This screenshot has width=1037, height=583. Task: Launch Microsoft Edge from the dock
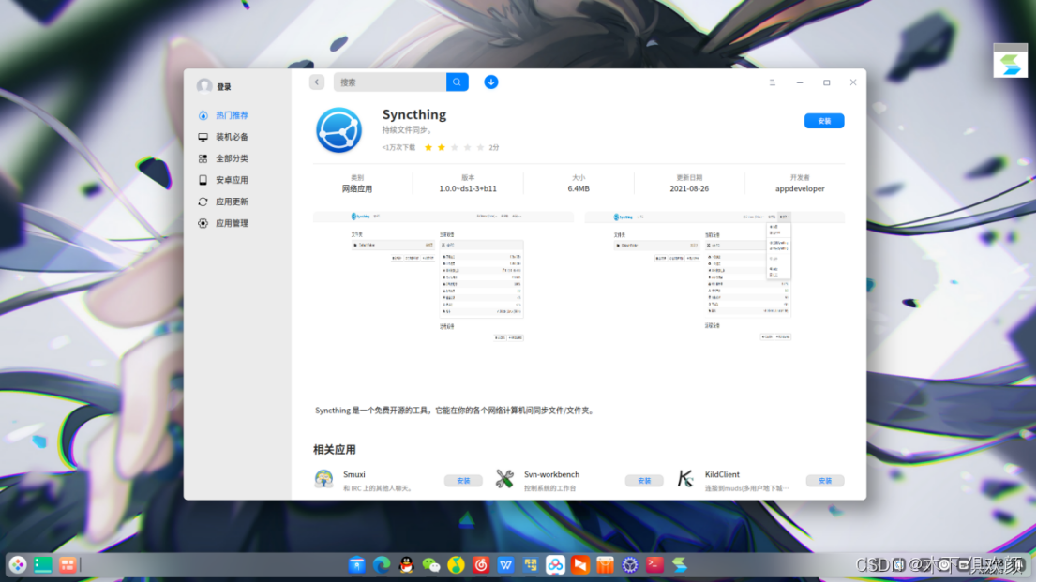(x=382, y=565)
